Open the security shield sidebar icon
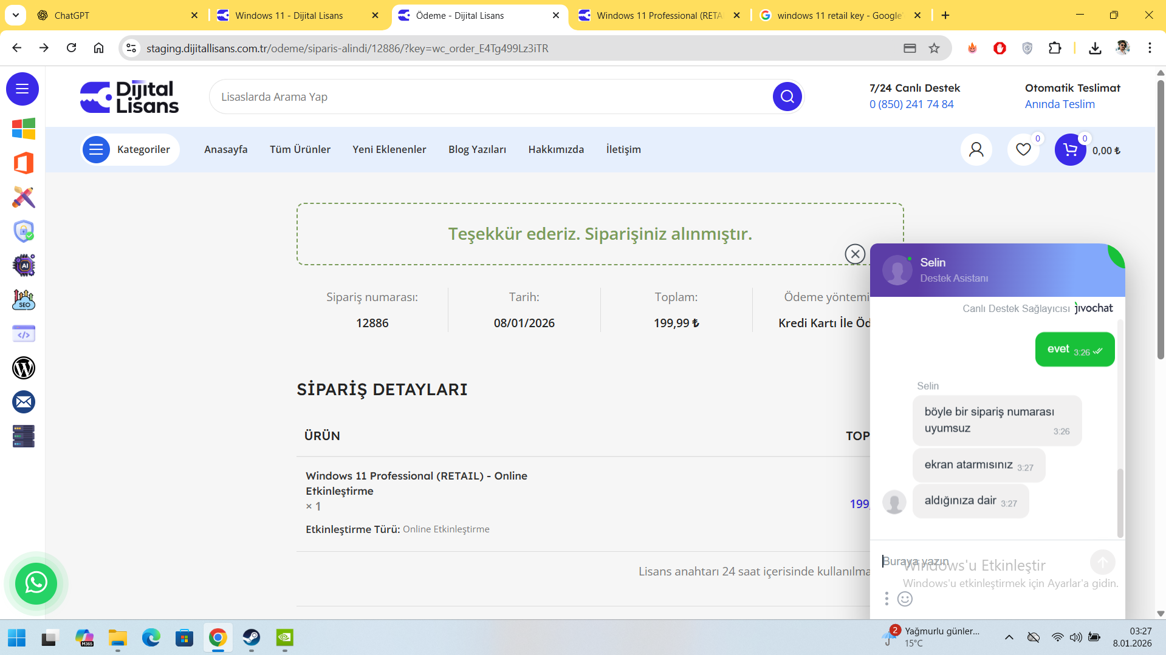Screen dimensions: 1166x655 pyautogui.click(x=24, y=231)
